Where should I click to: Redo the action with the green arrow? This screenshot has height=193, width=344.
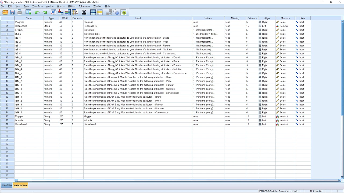tap(44, 12)
